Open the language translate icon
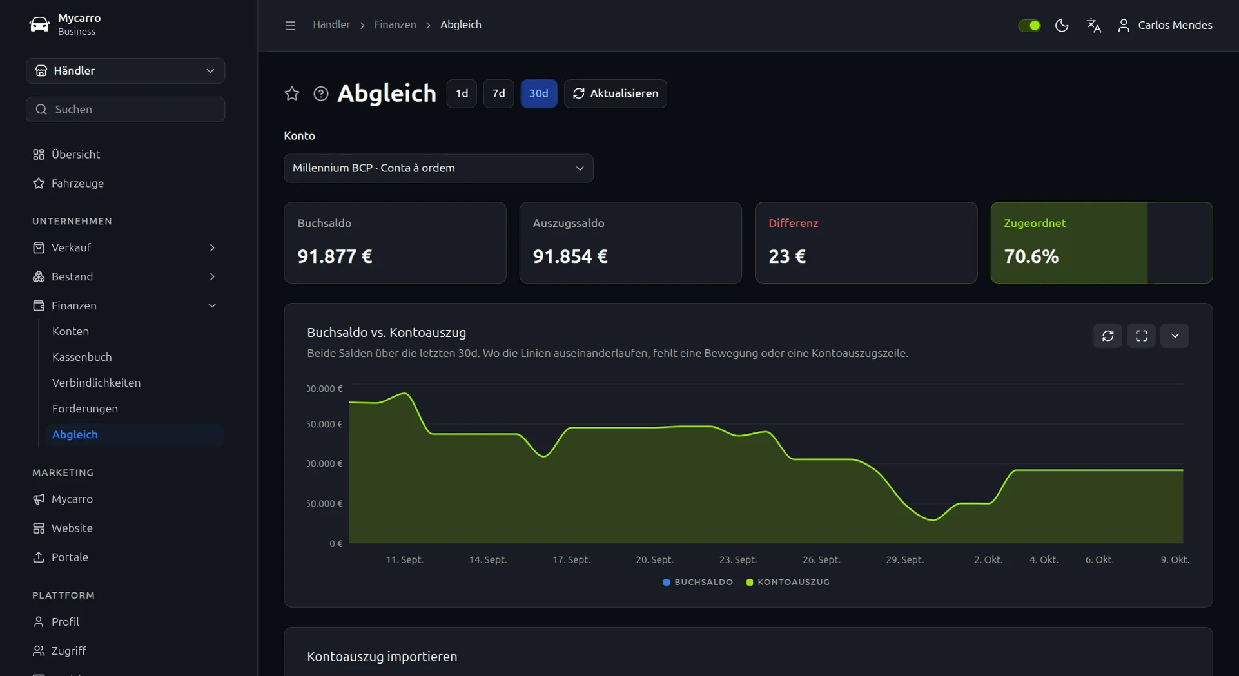This screenshot has height=676, width=1239. (x=1094, y=25)
